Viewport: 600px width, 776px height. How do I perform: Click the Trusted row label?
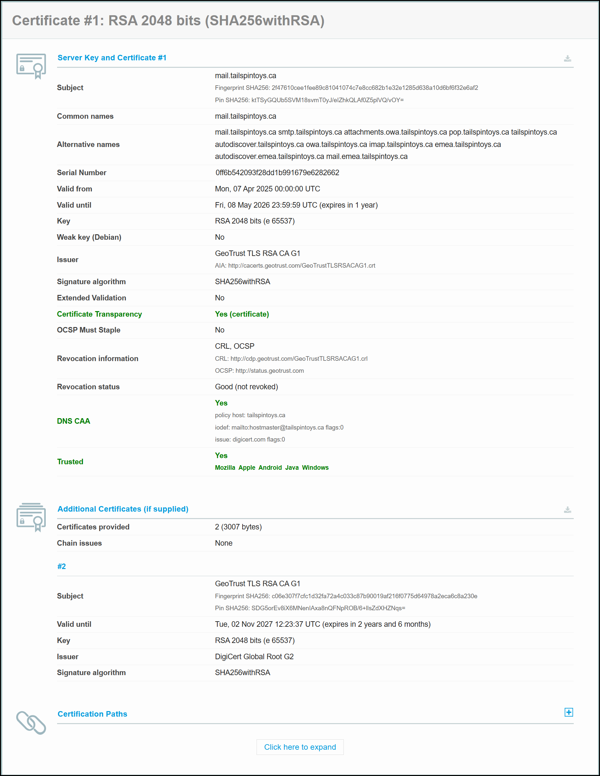click(x=70, y=462)
